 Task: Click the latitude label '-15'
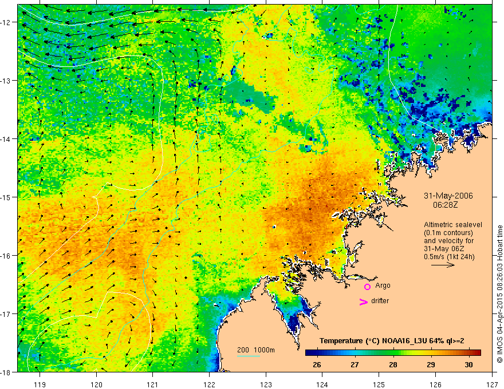pyautogui.click(x=6, y=197)
